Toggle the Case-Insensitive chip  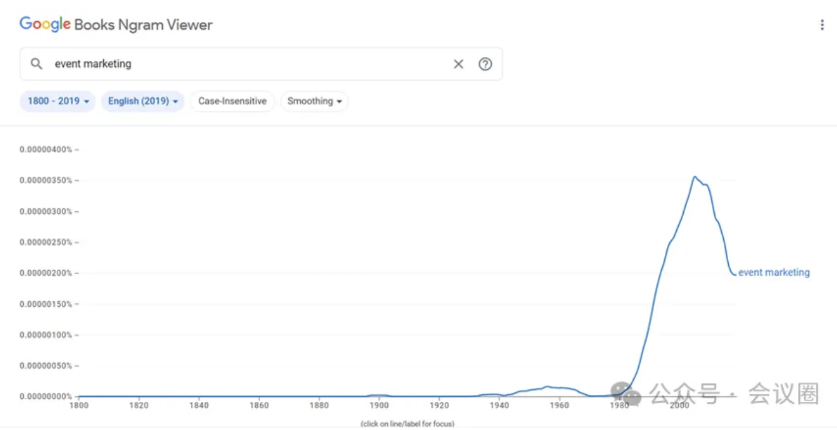(x=232, y=101)
